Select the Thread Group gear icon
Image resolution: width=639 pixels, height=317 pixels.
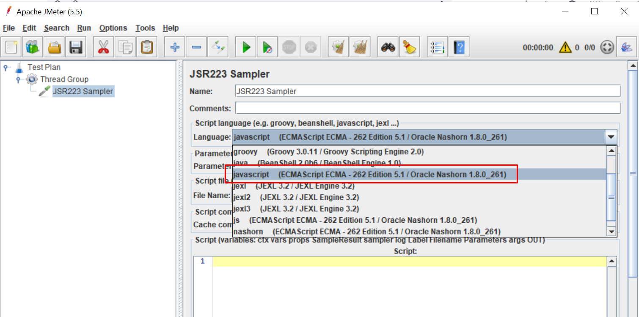click(31, 79)
